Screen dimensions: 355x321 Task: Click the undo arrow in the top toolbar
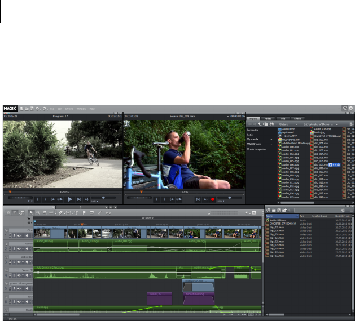[37, 108]
